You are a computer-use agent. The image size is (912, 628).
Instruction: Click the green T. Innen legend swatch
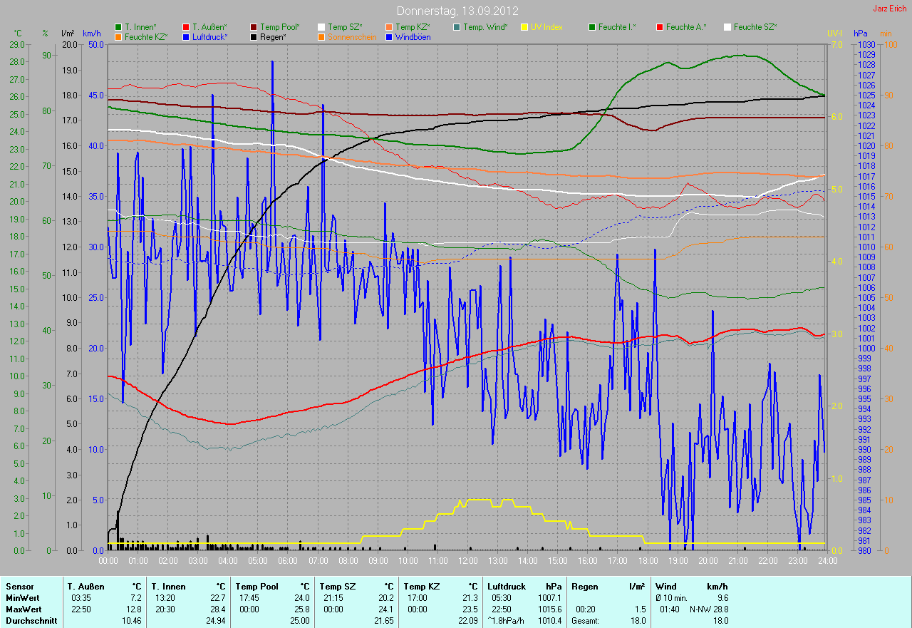tap(118, 27)
